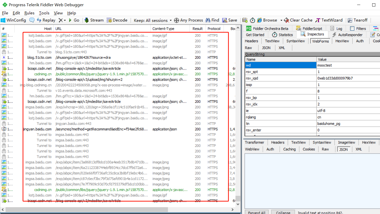The image size is (380, 214).
Task: Click Any Process target picker
Action: click(189, 20)
